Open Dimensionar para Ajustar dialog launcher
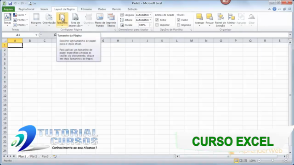Screen dimensions: 294x165 click(152, 30)
